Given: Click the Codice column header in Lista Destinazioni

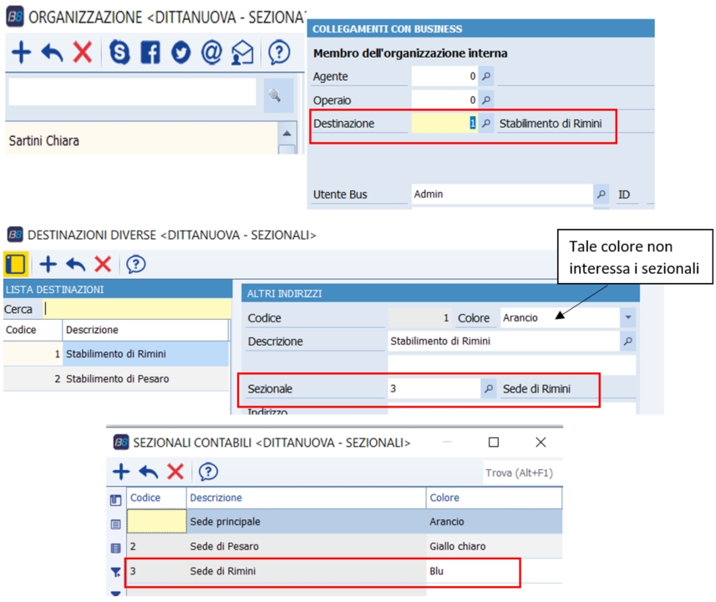Looking at the screenshot, I should pos(33,330).
